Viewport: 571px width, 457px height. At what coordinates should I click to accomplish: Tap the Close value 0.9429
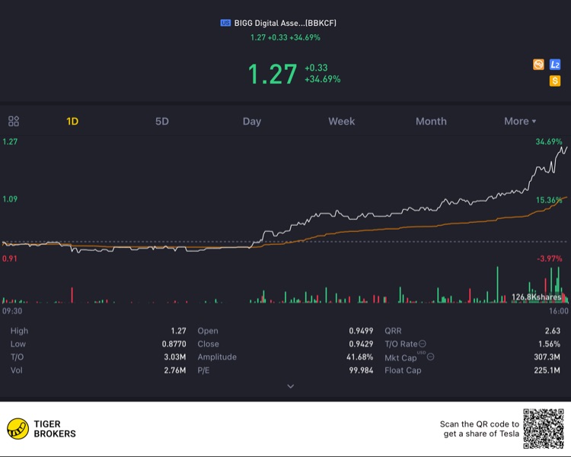pos(361,344)
